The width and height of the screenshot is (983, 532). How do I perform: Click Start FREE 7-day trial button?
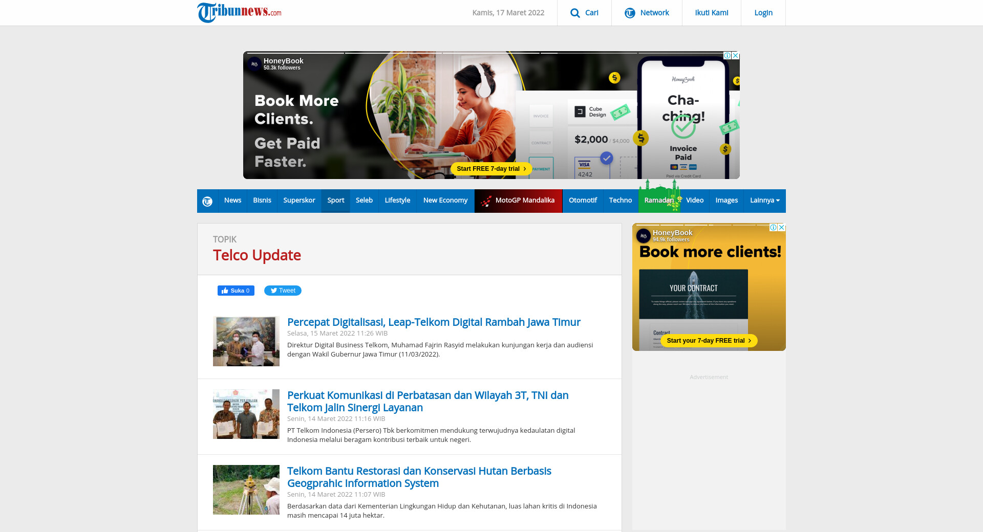click(491, 169)
